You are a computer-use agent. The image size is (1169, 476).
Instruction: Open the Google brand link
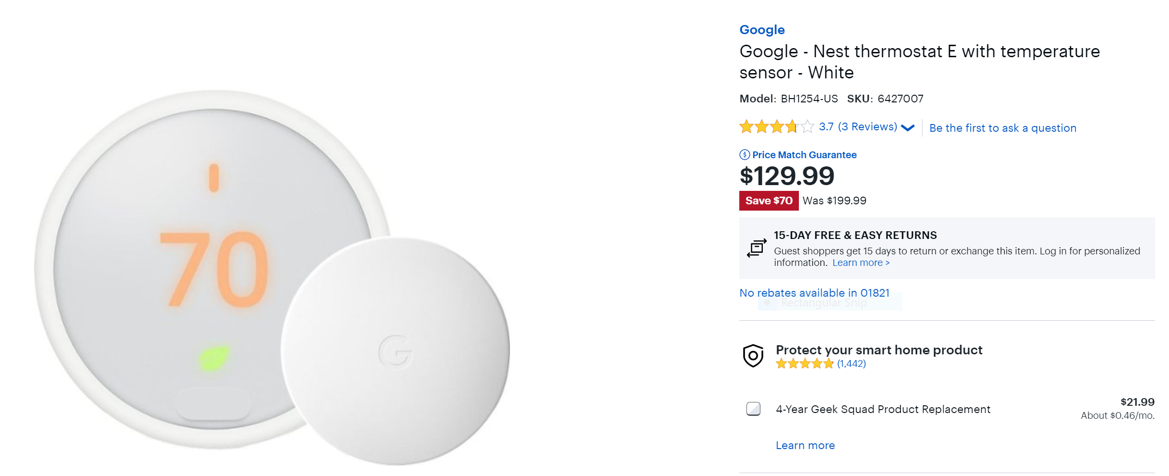click(x=762, y=30)
